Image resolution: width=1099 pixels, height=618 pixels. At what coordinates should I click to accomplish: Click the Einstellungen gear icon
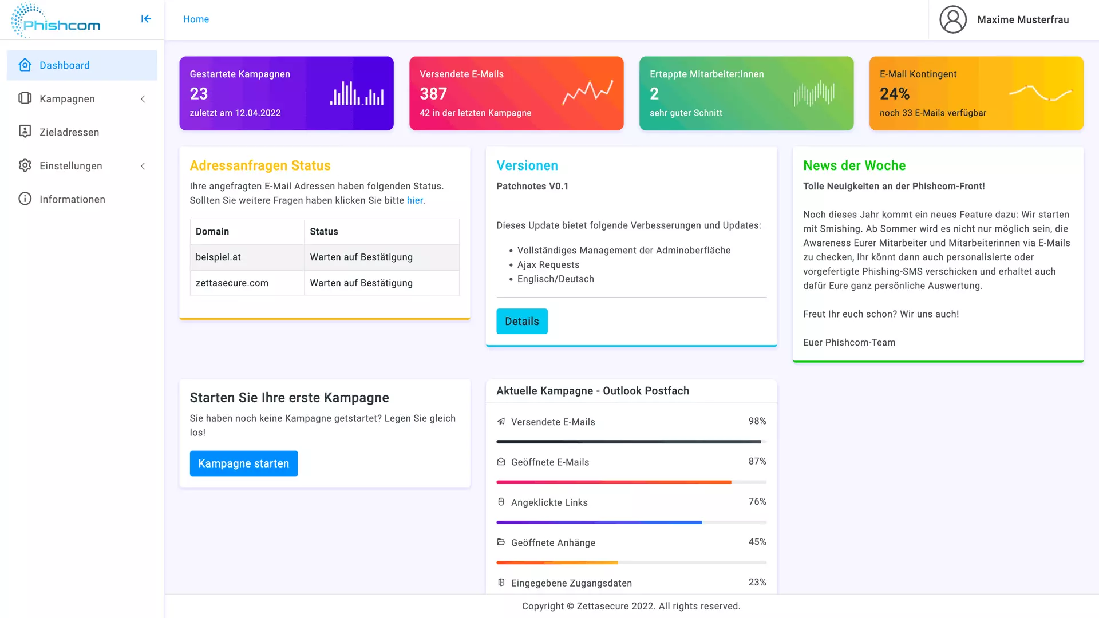coord(25,165)
